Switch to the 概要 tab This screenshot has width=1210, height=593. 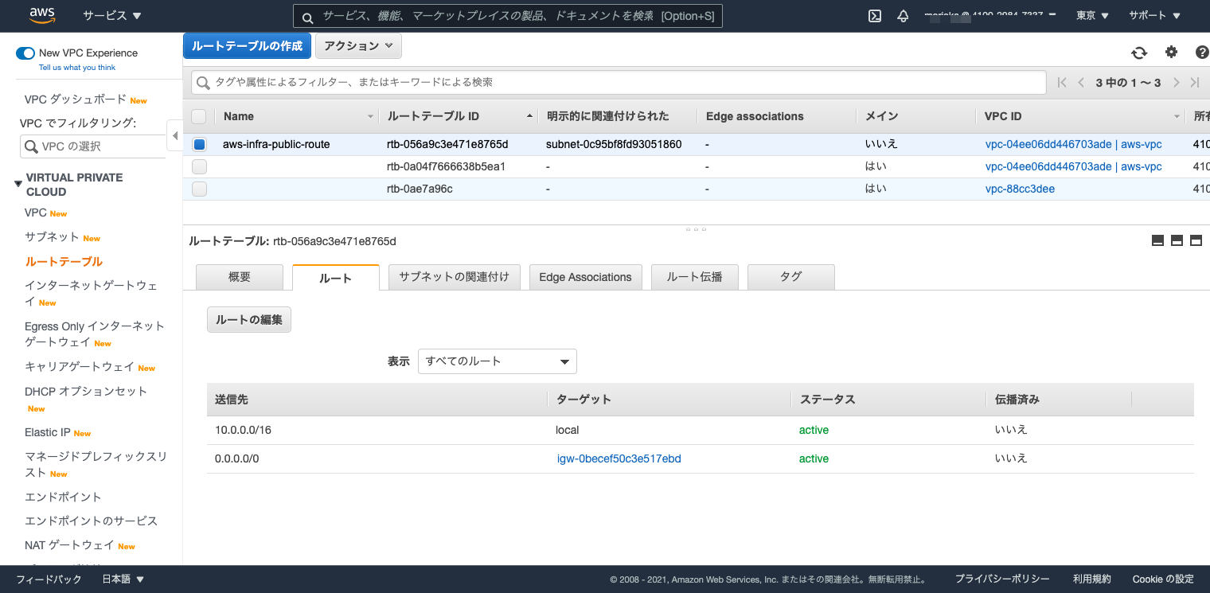click(x=240, y=277)
